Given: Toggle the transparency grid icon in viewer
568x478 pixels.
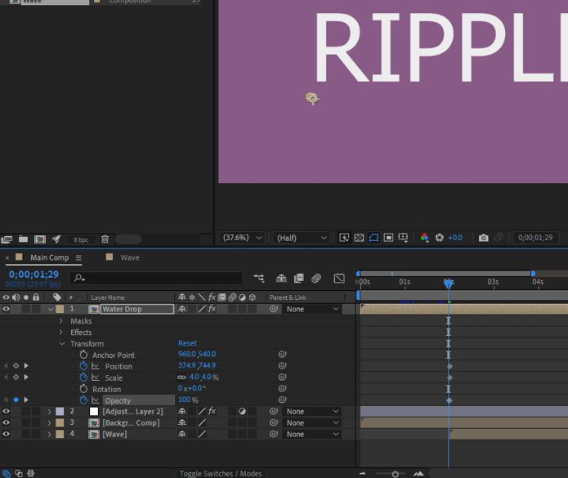Looking at the screenshot, I should 359,238.
